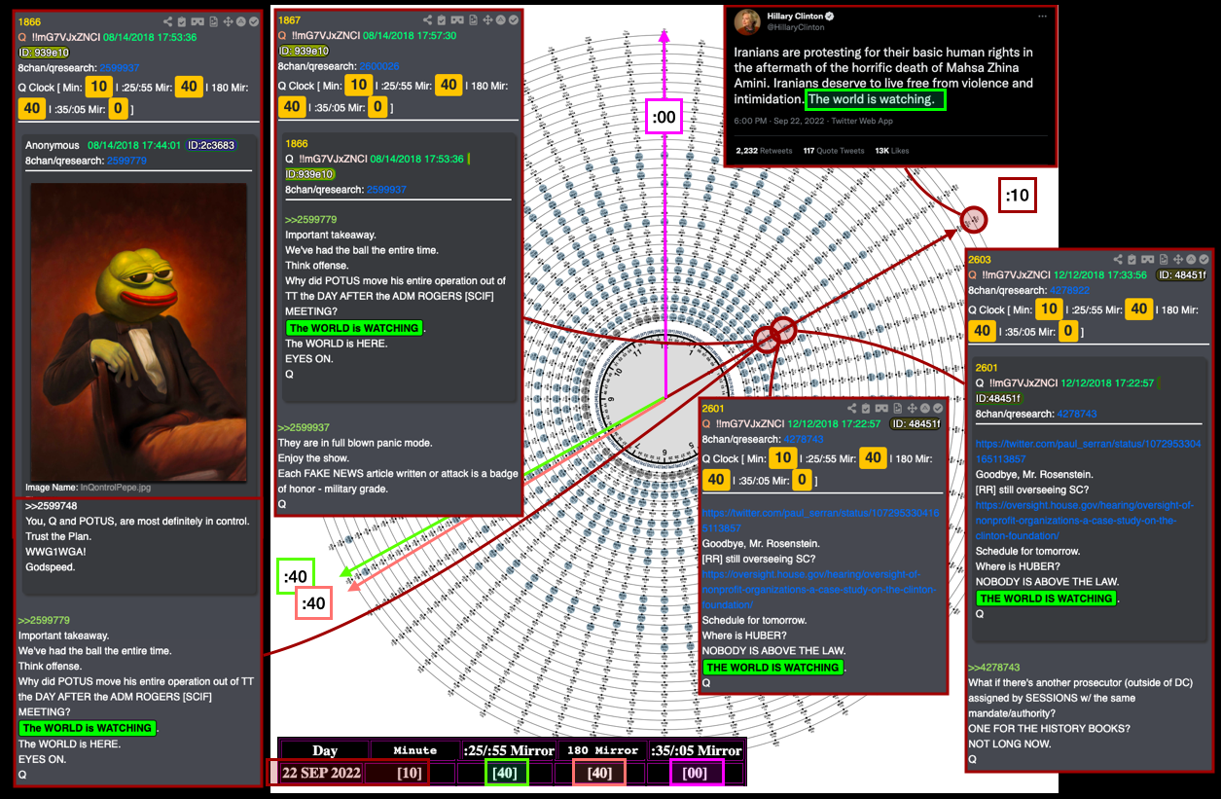Click the post number 1867 heading
1221x799 pixels.
coord(288,19)
